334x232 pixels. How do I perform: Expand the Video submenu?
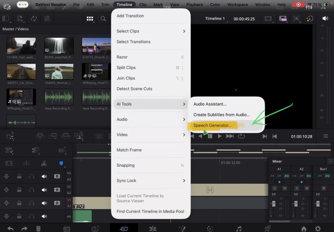coord(151,135)
